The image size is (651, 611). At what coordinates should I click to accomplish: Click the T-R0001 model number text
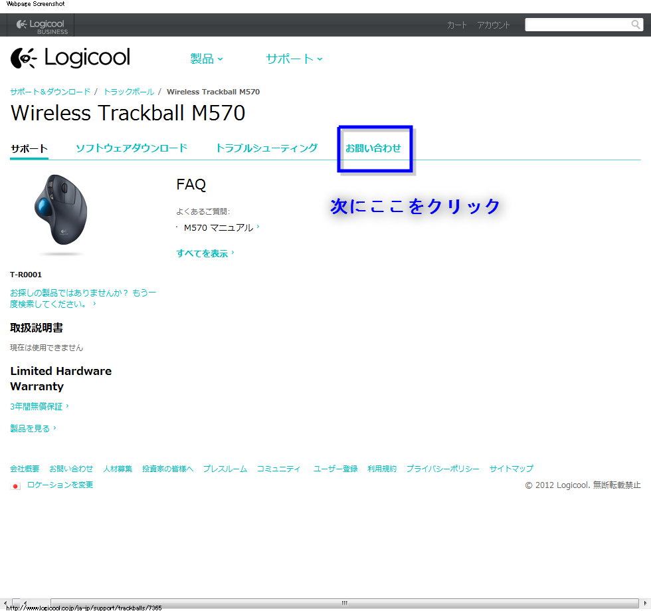point(26,275)
